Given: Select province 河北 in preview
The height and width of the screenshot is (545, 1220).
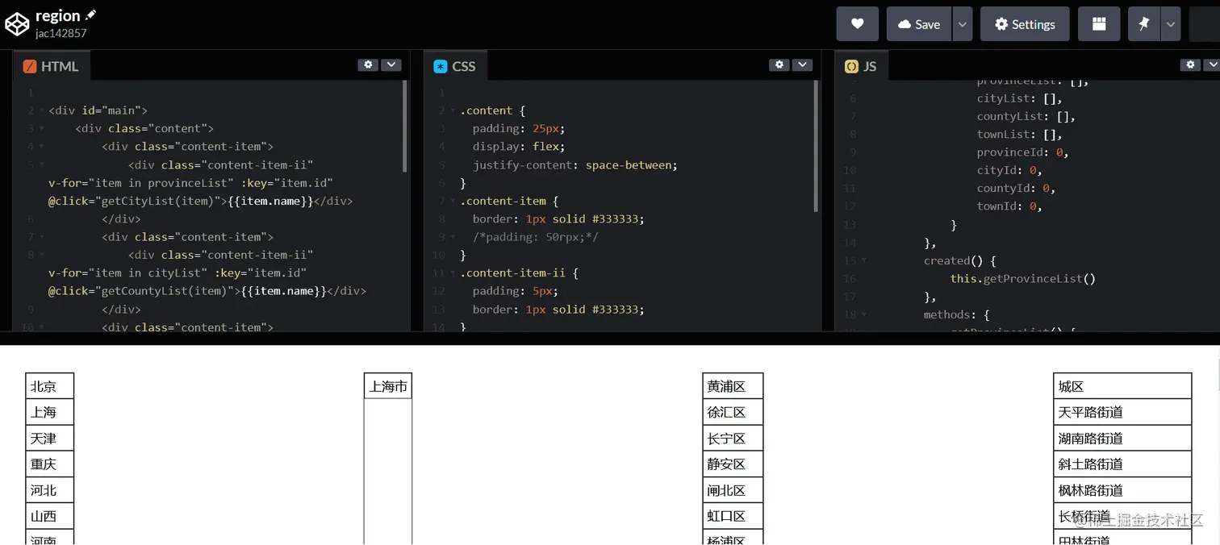Looking at the screenshot, I should (49, 490).
